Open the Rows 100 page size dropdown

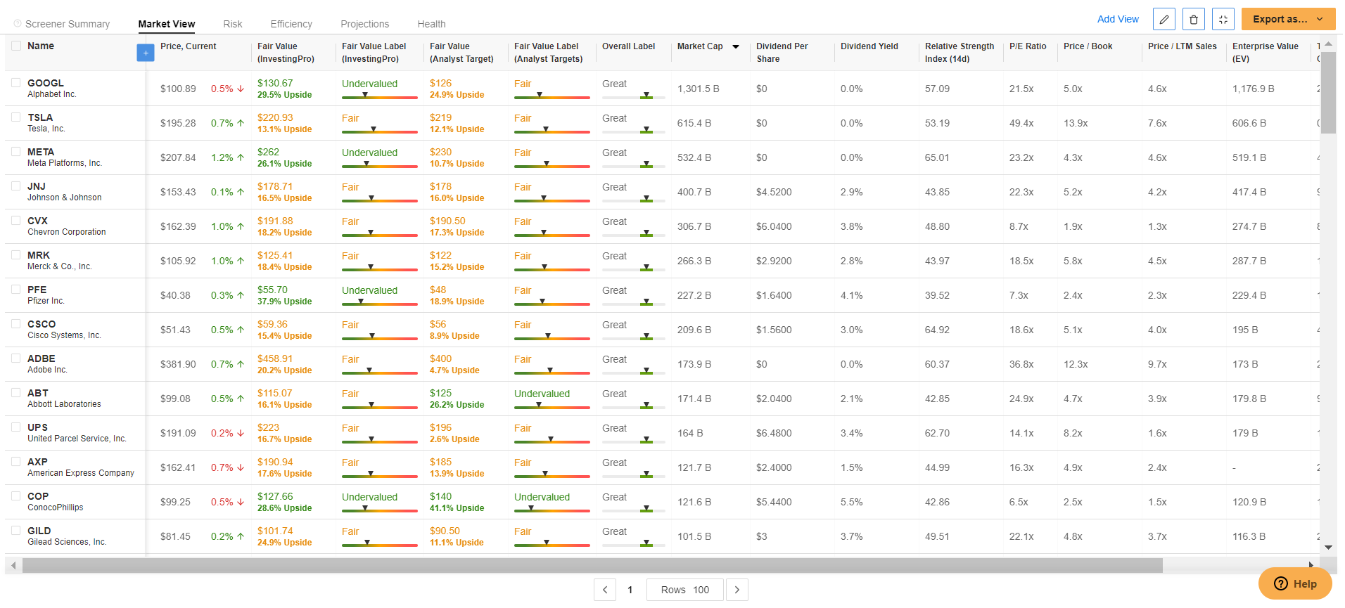click(684, 590)
